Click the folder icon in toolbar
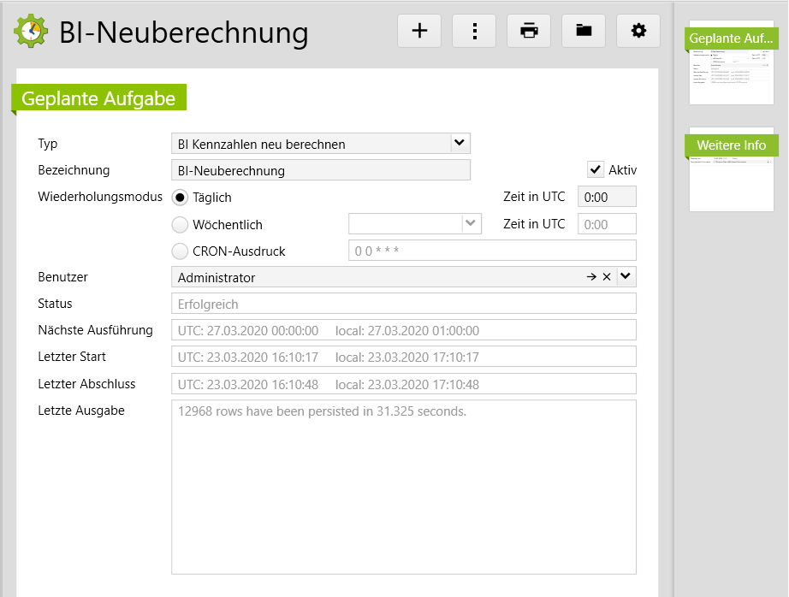The width and height of the screenshot is (789, 597). tap(584, 31)
